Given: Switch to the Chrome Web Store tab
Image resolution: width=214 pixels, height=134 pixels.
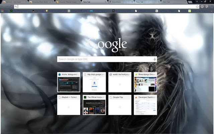Looking at the screenshot, I should [41, 2].
